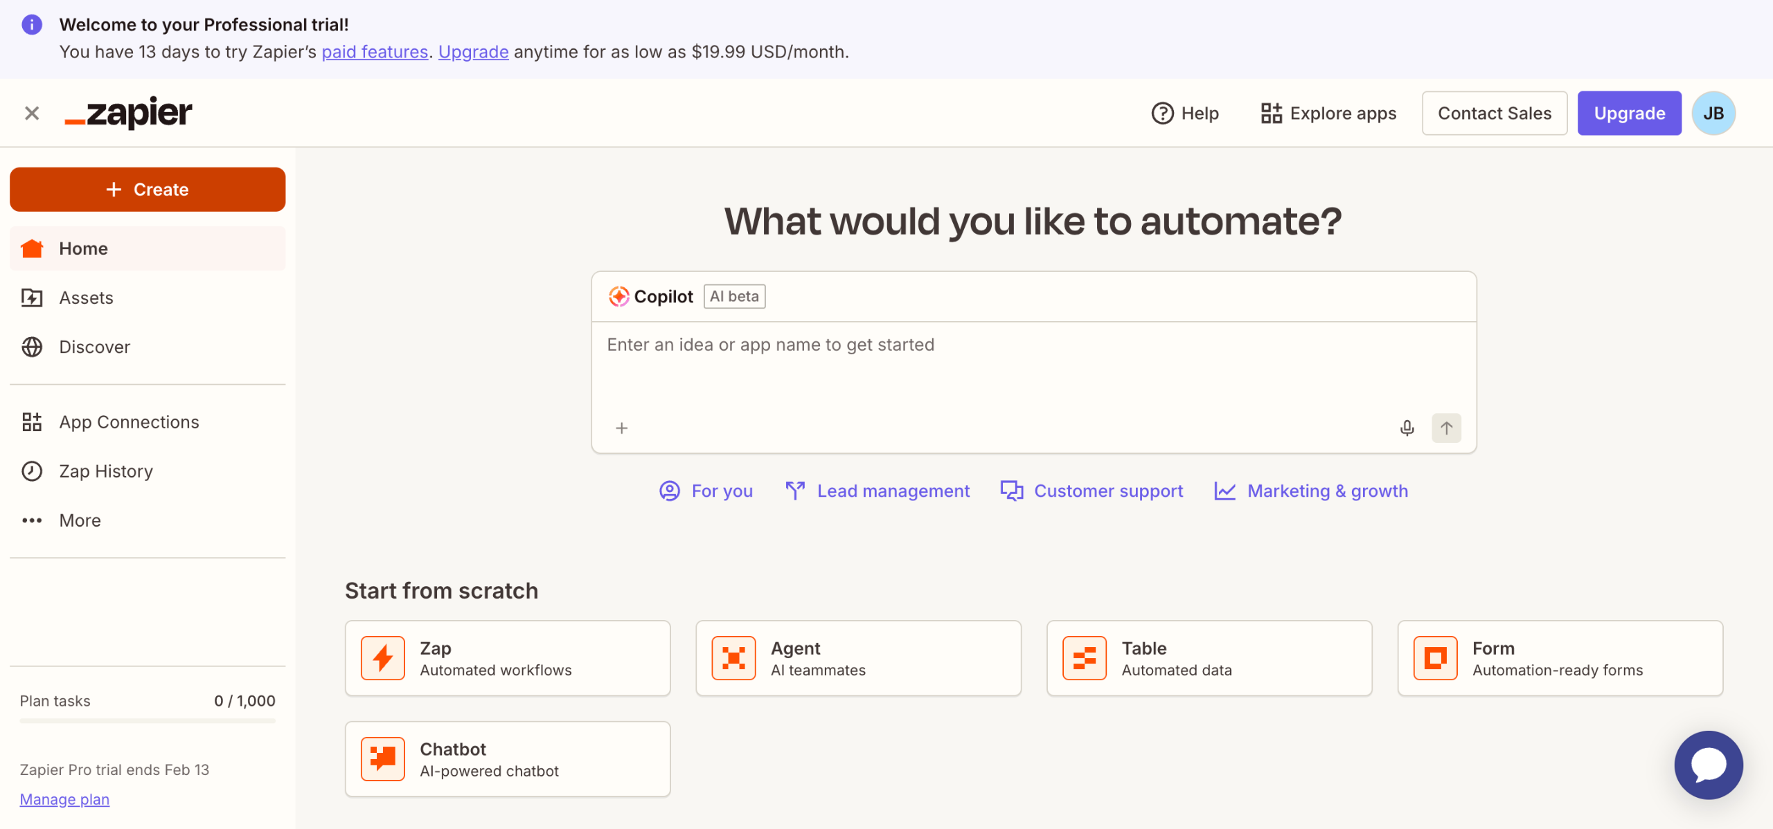Click the Table automated data icon
The image size is (1773, 829).
1085,658
